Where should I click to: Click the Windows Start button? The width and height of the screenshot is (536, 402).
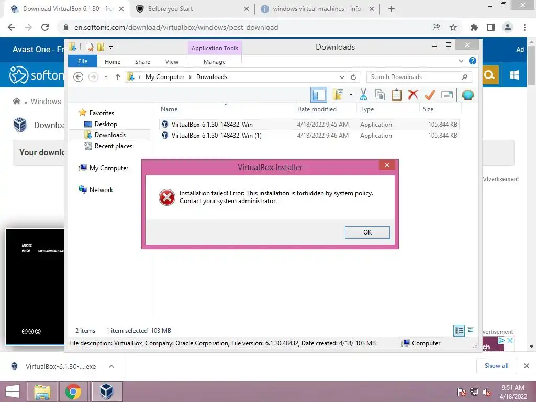coord(13,392)
